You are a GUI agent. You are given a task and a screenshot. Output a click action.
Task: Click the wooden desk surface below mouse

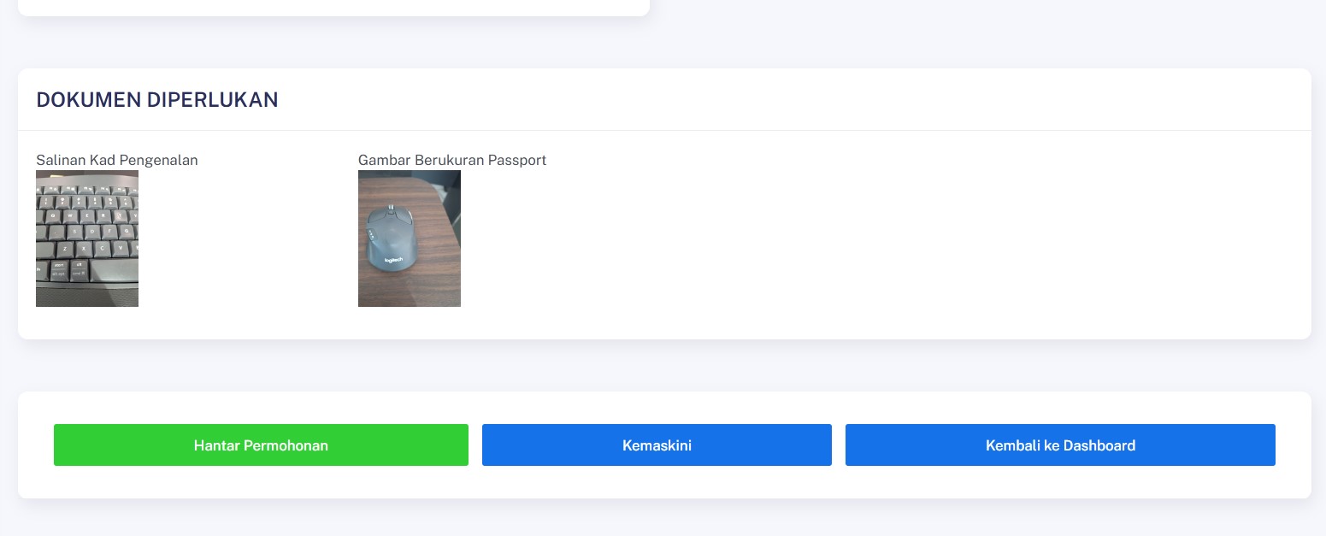[x=410, y=289]
